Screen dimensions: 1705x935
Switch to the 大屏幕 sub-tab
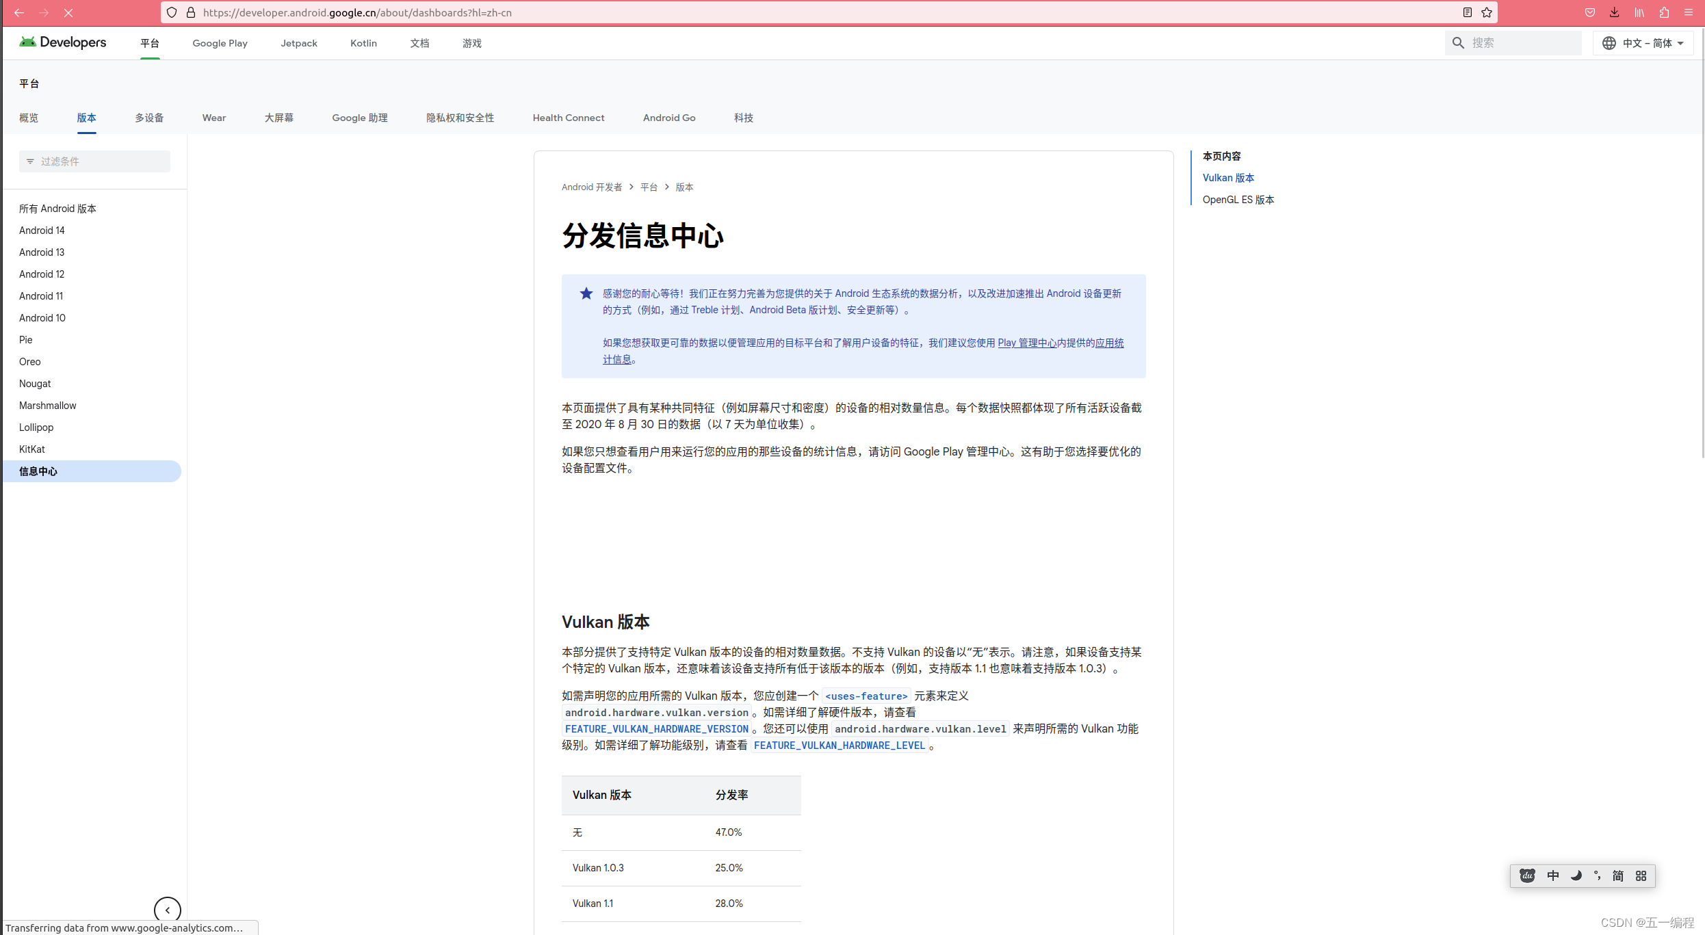point(279,118)
